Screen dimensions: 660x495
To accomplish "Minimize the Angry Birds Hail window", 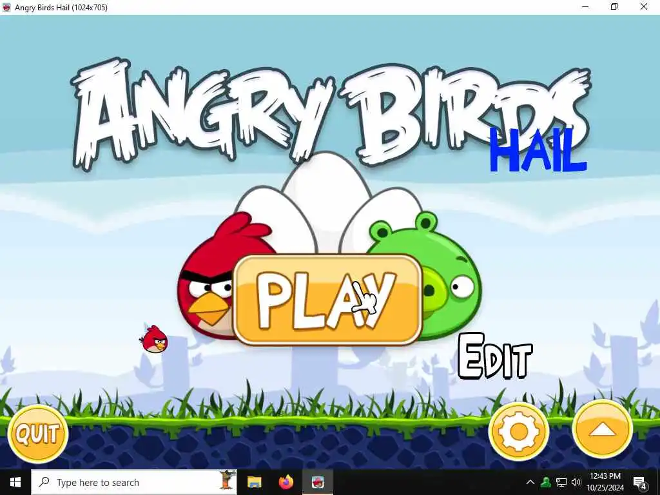I will click(x=585, y=6).
